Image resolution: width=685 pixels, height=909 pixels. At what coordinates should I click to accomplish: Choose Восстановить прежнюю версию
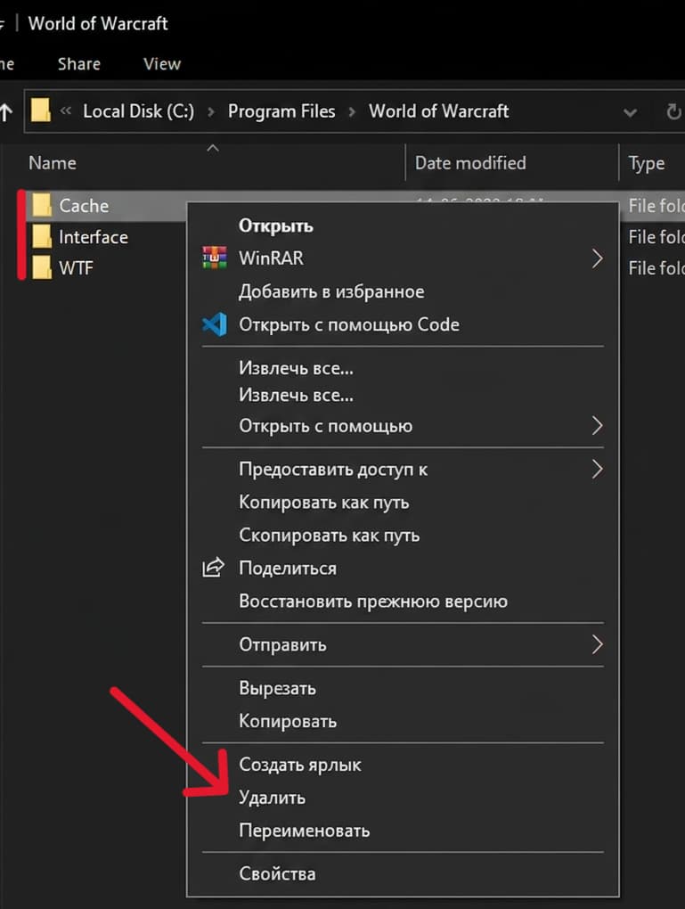coord(373,602)
